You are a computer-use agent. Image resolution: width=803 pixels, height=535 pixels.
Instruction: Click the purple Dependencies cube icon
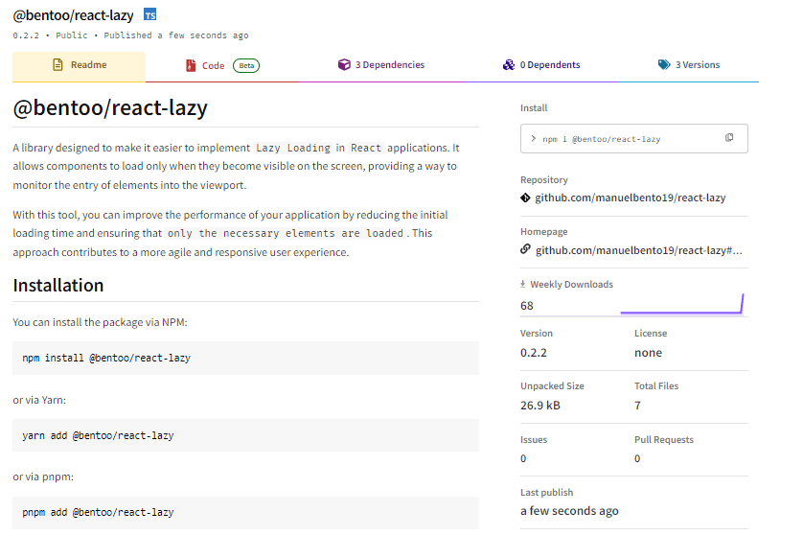pos(344,64)
